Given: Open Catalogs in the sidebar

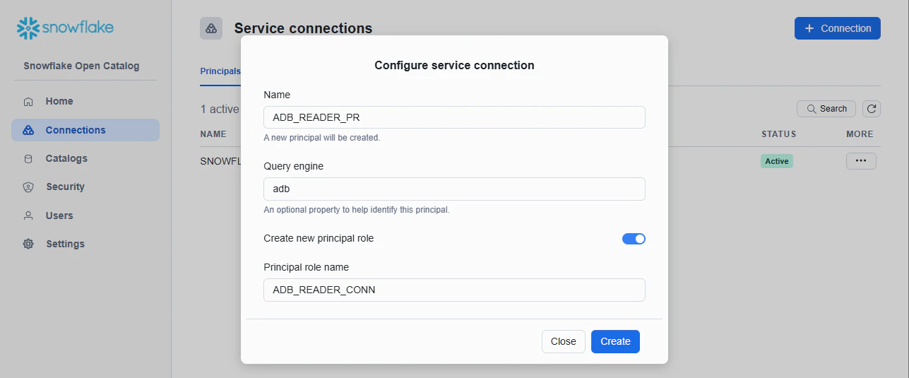Looking at the screenshot, I should (x=66, y=159).
